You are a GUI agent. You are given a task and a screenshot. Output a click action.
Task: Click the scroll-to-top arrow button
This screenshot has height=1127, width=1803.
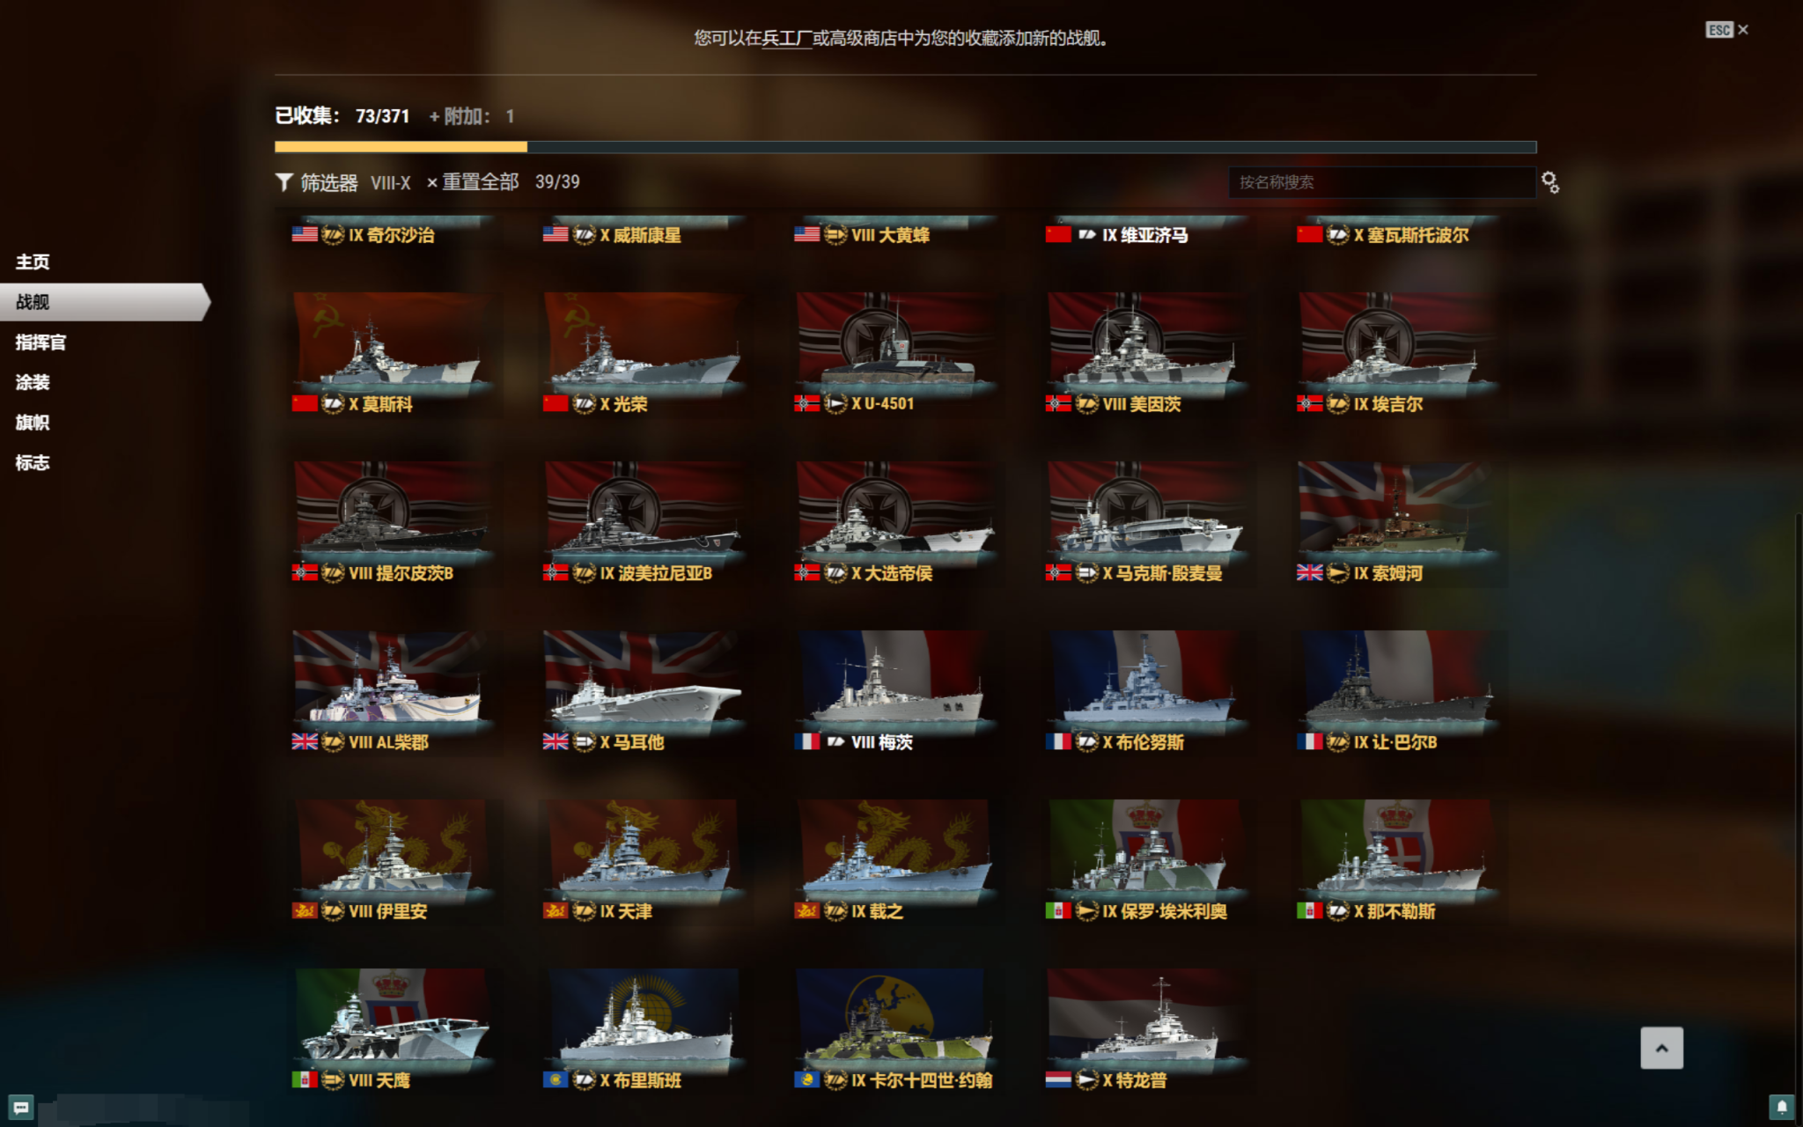tap(1661, 1048)
